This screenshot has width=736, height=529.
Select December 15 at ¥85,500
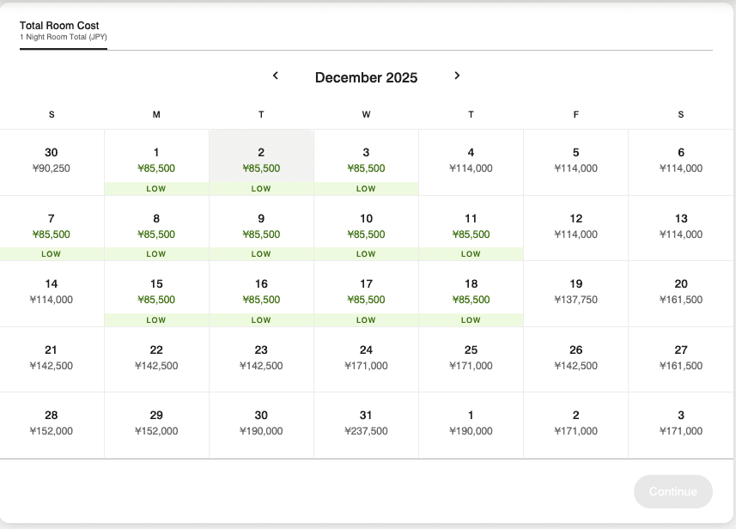pyautogui.click(x=156, y=292)
